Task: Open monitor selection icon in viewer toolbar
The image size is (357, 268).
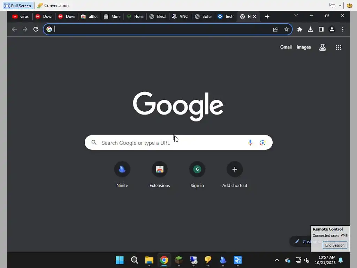Action: [332, 6]
